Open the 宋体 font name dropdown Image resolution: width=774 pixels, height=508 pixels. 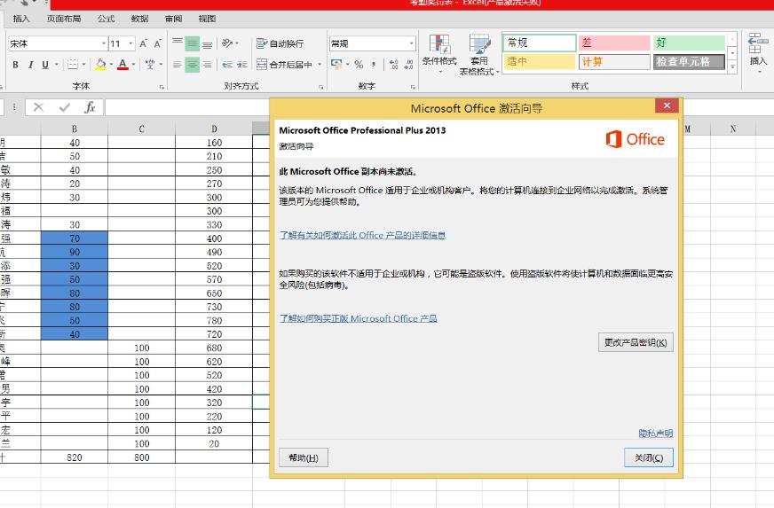[x=104, y=43]
